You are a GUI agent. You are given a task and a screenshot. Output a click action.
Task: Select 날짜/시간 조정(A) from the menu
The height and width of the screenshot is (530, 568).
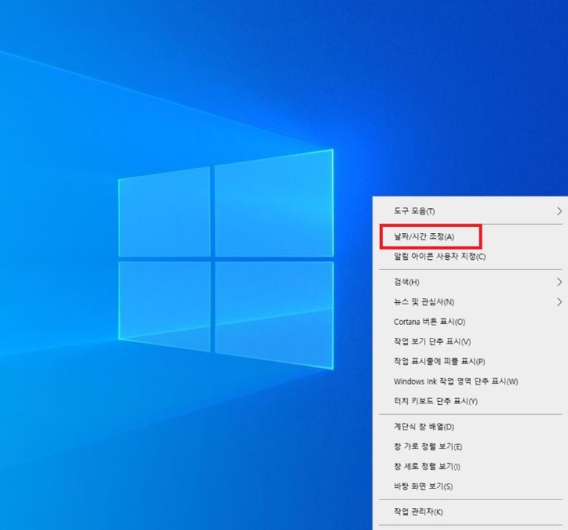tap(470, 237)
